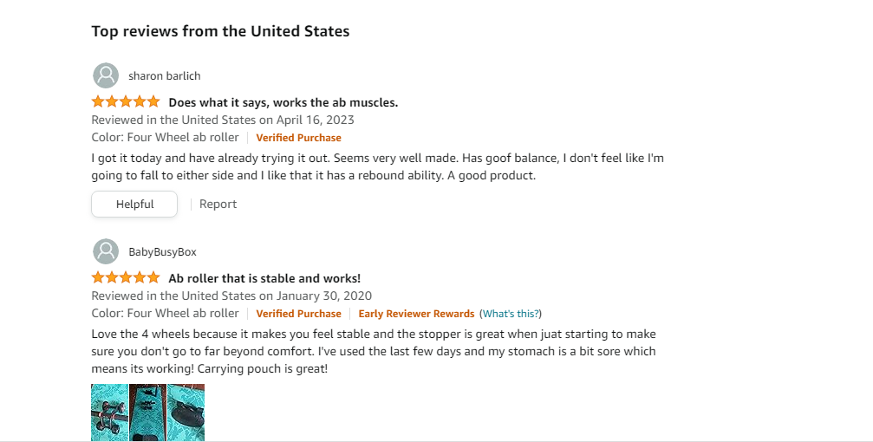
Task: Click the April 16, 2023 review date line
Action: point(223,120)
